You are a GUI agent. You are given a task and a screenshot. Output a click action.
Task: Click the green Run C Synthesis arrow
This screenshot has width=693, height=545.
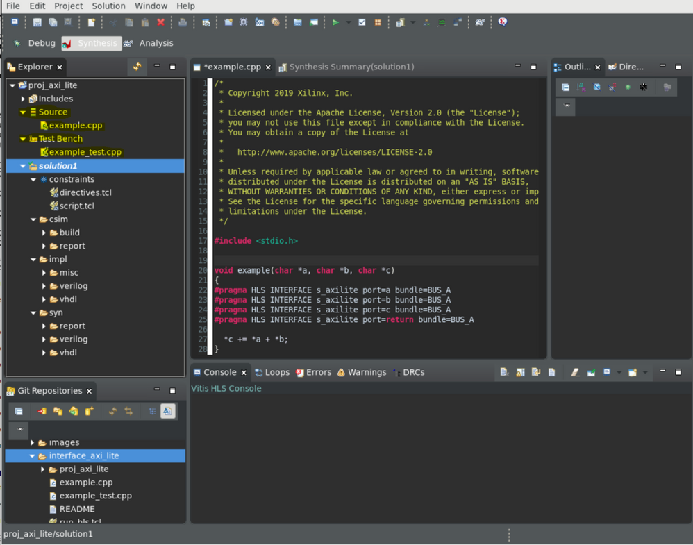point(335,22)
